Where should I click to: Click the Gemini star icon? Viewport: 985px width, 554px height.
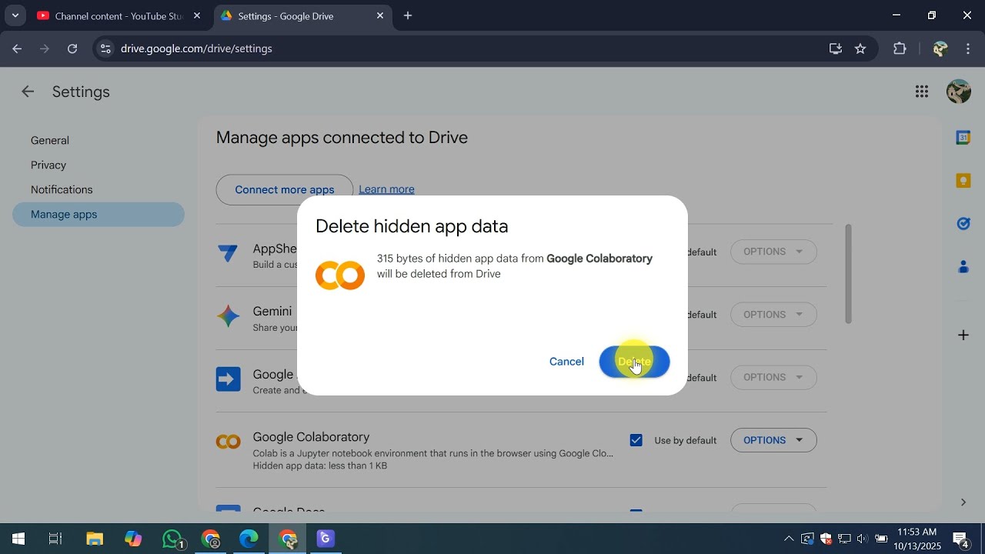[228, 315]
